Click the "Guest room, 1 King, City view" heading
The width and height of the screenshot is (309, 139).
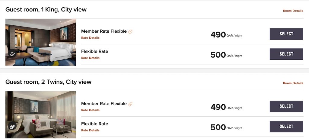[x=46, y=10]
